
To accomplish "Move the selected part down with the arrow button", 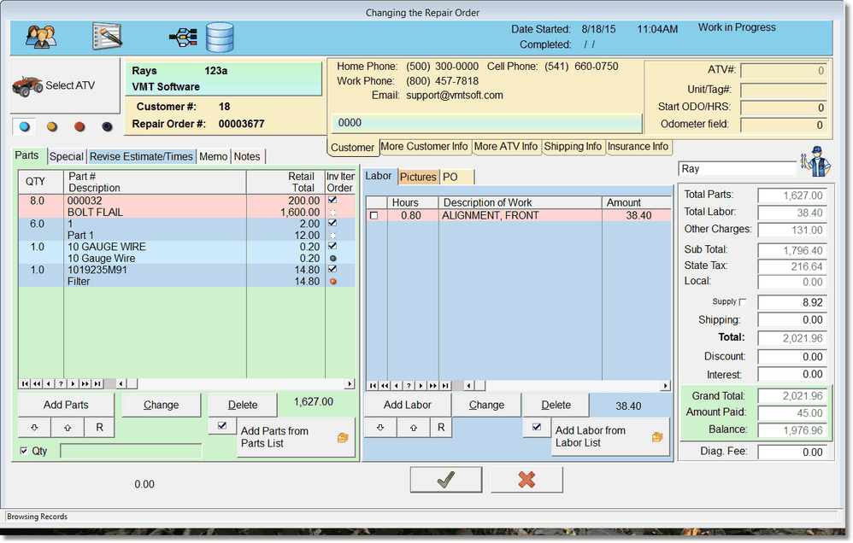I will 34,428.
